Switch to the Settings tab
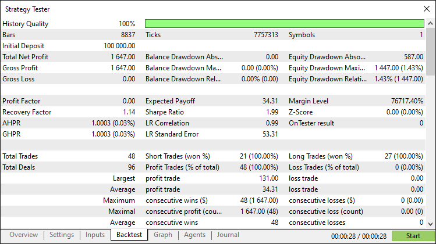This screenshot has height=244, width=436. 62,235
